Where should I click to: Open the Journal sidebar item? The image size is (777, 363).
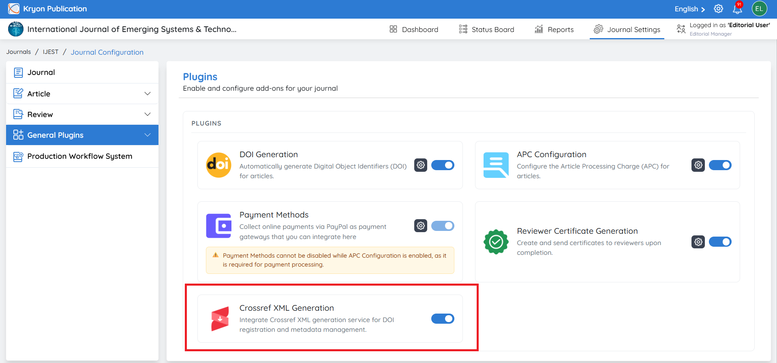[82, 73]
